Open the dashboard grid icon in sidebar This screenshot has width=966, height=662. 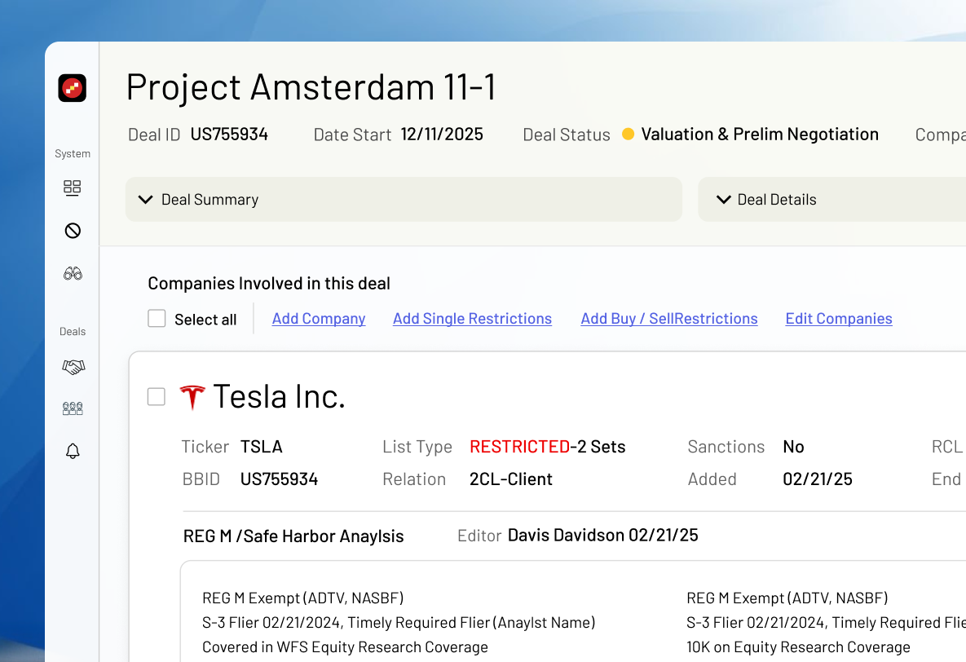(72, 188)
